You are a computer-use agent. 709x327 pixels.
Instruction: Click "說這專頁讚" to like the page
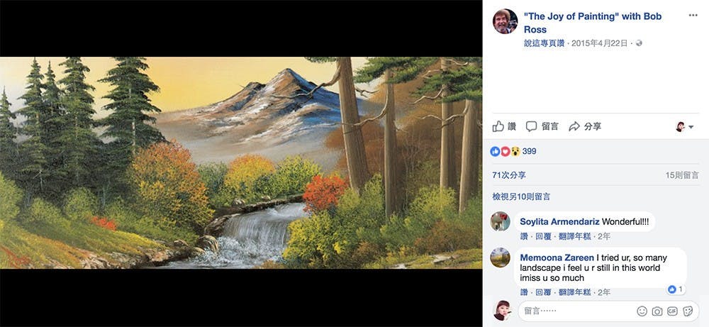pos(545,43)
